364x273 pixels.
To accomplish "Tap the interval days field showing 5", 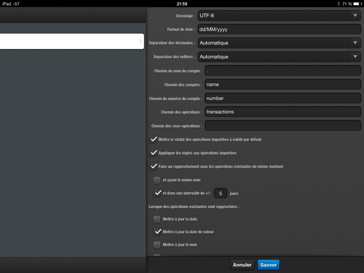I will [221, 193].
